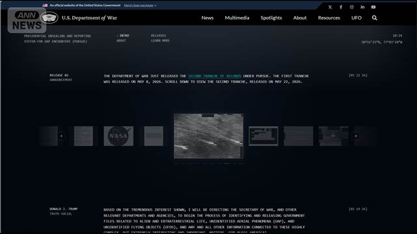Open the LEARN MORE link

pos(160,40)
